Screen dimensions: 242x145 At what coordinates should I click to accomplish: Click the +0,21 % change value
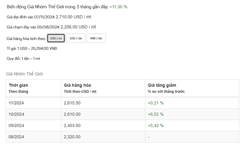[x=156, y=103]
